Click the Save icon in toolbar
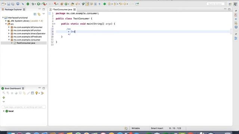Image resolution: width=239 pixels, height=134 pixels. click(x=9, y=4)
